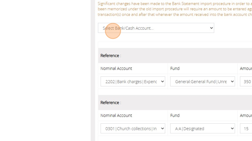This screenshot has height=141, width=252.
Task: Open the 0301 Church collections nominal account dropdown
Action: (x=132, y=128)
